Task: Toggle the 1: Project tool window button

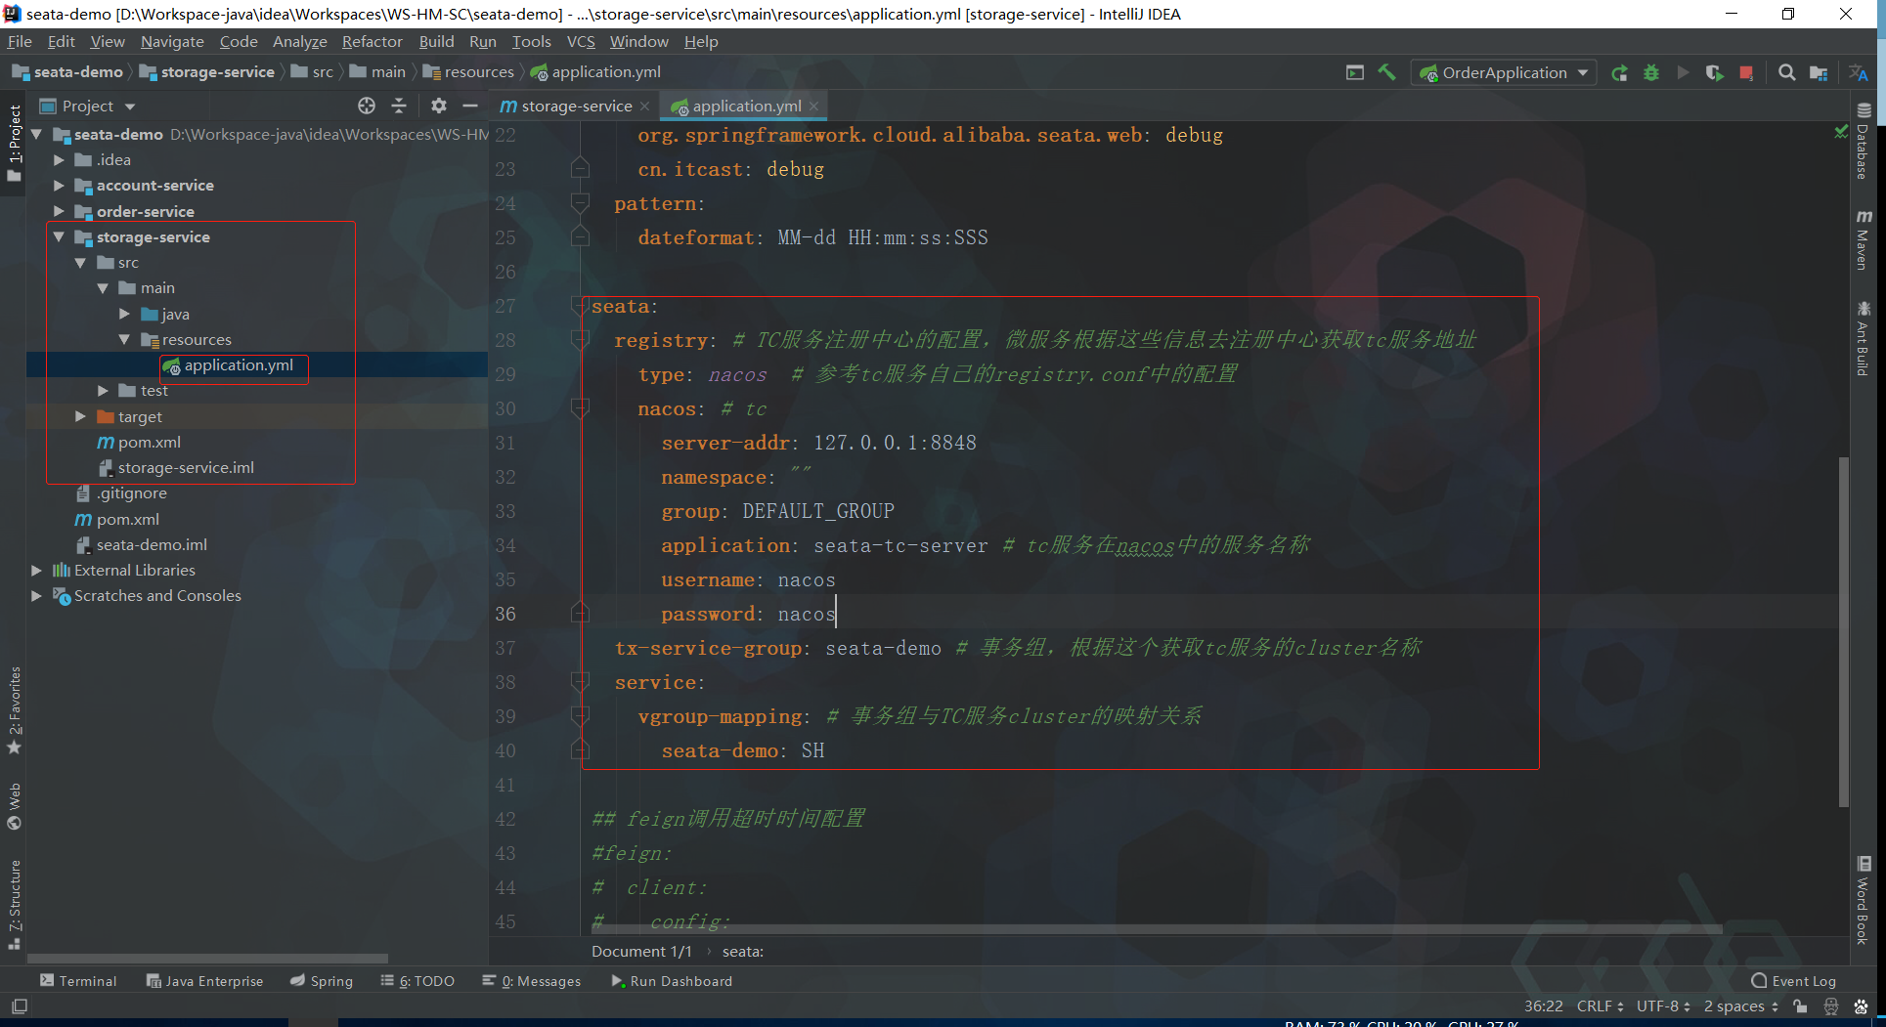Action: pyautogui.click(x=14, y=143)
